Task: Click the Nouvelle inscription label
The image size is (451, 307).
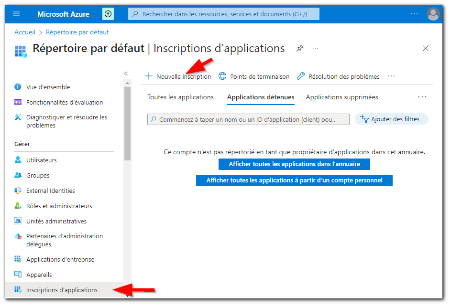Action: point(184,77)
